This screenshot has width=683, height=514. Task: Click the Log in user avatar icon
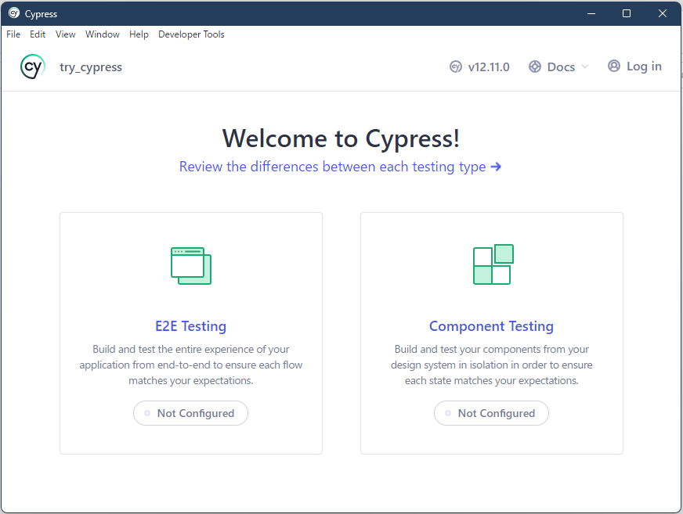pos(614,66)
